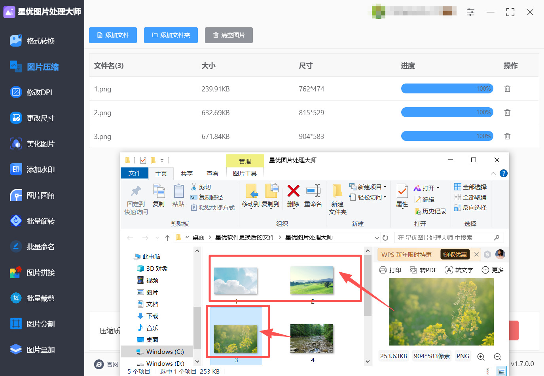Viewport: 544px width, 376px height.
Task: Zoom out on the preview image
Action: point(498,357)
